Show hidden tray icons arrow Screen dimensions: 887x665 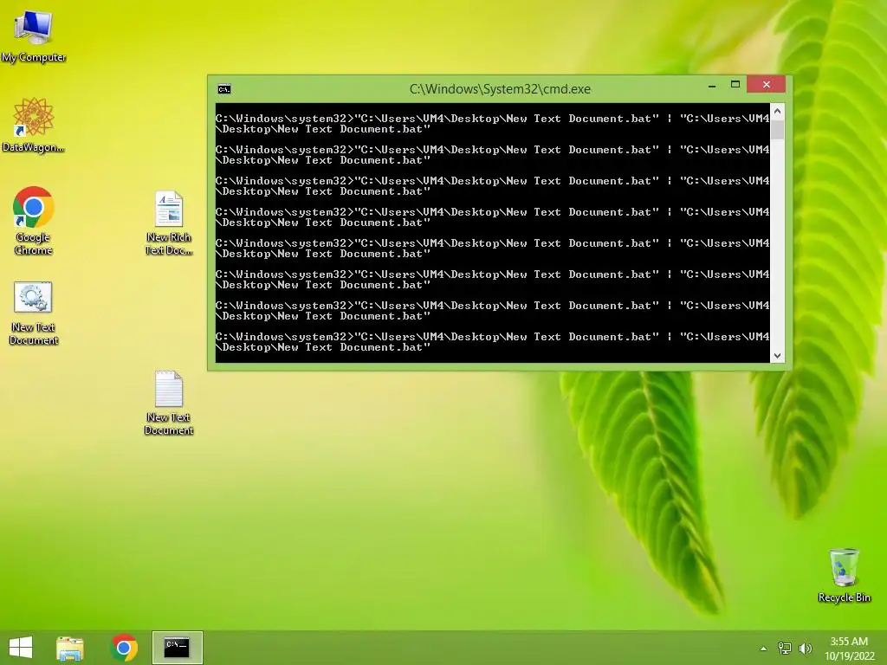763,649
